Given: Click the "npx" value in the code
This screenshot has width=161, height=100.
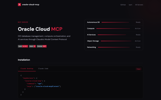Looking at the screenshot, I should [x=40, y=83].
